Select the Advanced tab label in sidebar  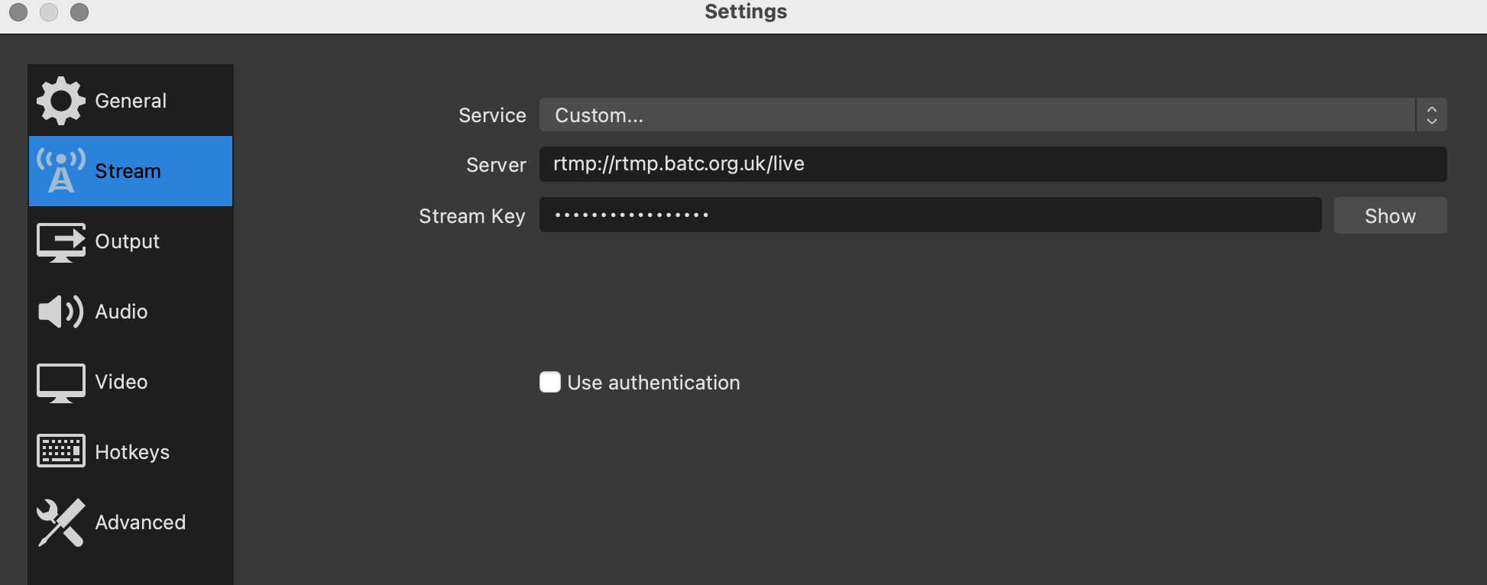pos(140,522)
